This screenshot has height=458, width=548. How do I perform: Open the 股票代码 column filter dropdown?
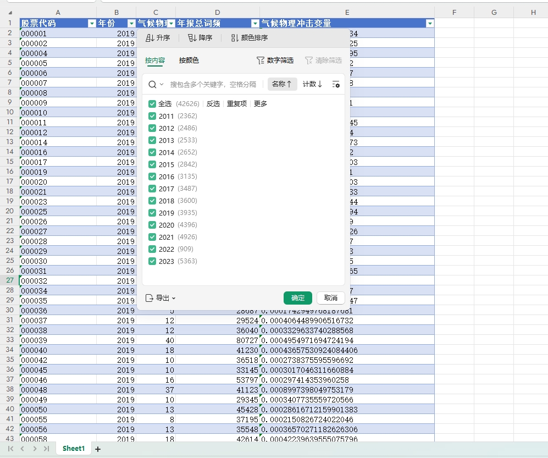[92, 23]
